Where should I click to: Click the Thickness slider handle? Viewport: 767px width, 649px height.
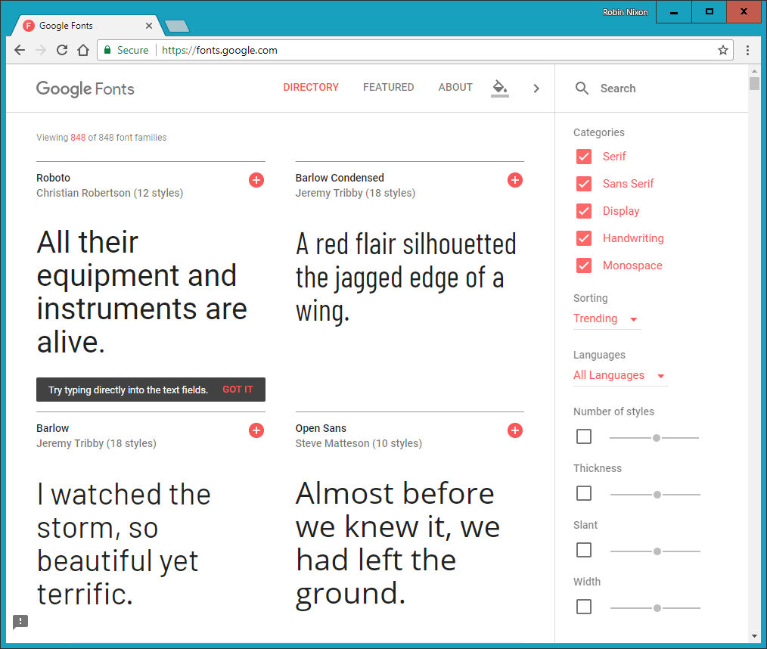(x=657, y=495)
